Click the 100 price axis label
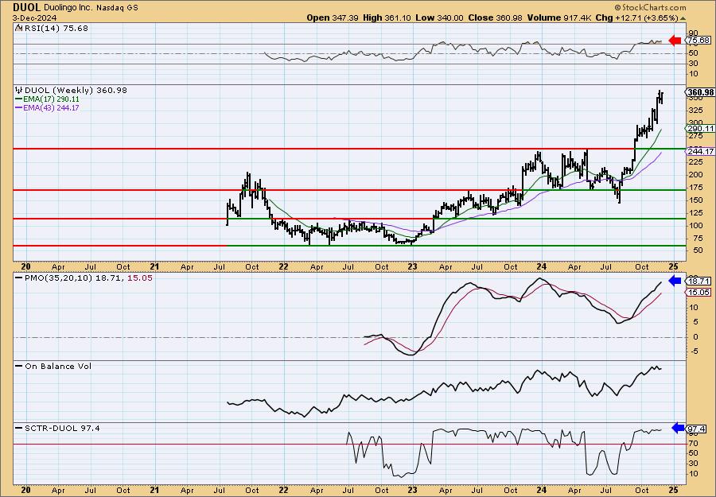Screen dimensions: 716x497 [x=695, y=226]
